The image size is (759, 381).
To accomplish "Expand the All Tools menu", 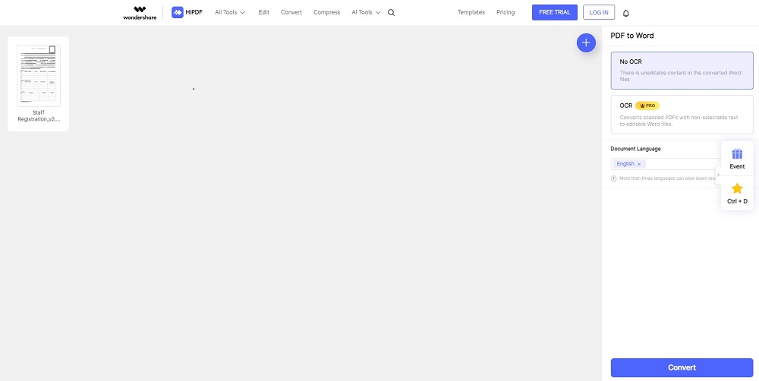I will tap(230, 13).
